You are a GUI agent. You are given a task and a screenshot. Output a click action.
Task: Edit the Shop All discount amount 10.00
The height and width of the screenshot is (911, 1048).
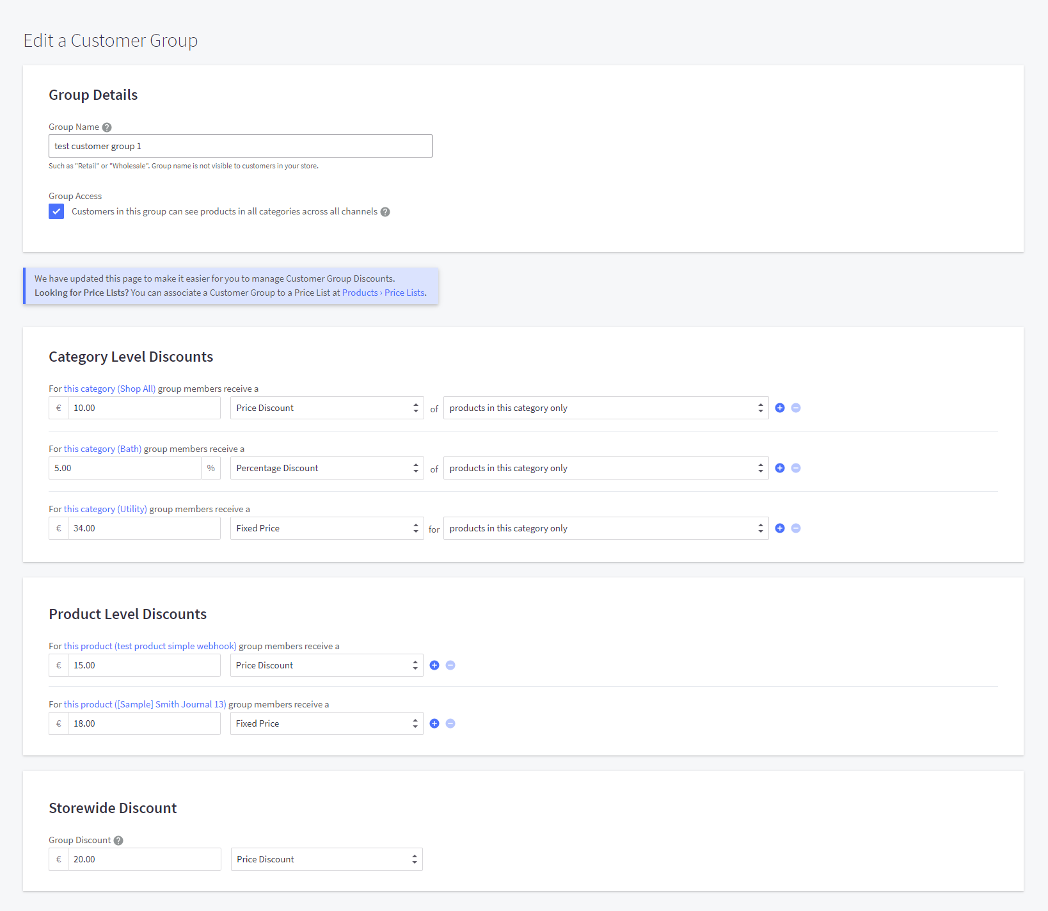[x=144, y=408]
